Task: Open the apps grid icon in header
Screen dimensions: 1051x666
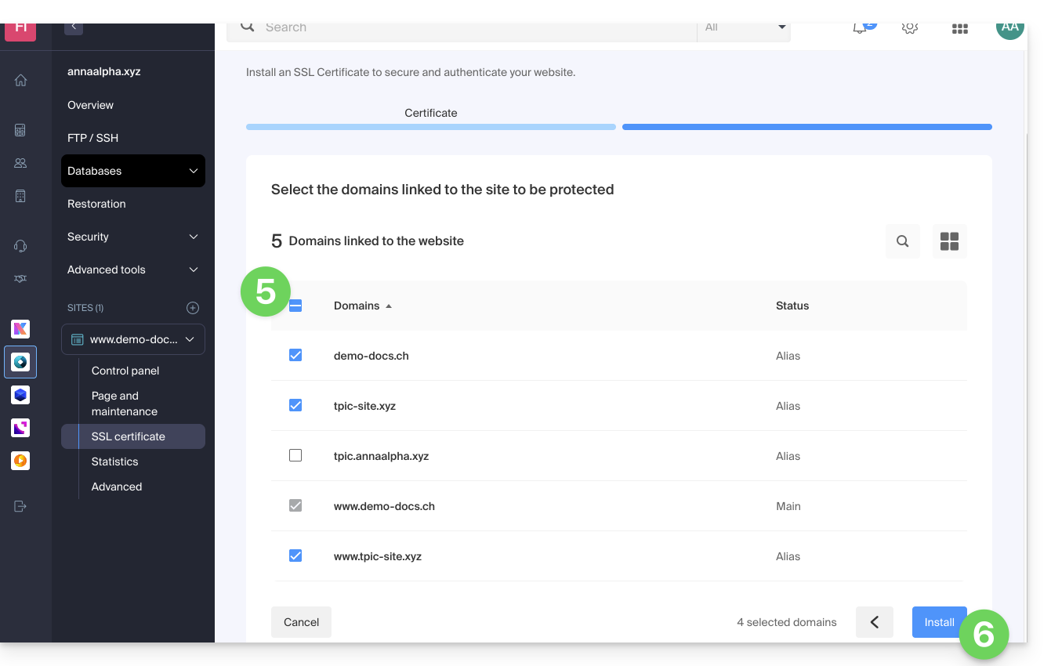Action: click(959, 28)
